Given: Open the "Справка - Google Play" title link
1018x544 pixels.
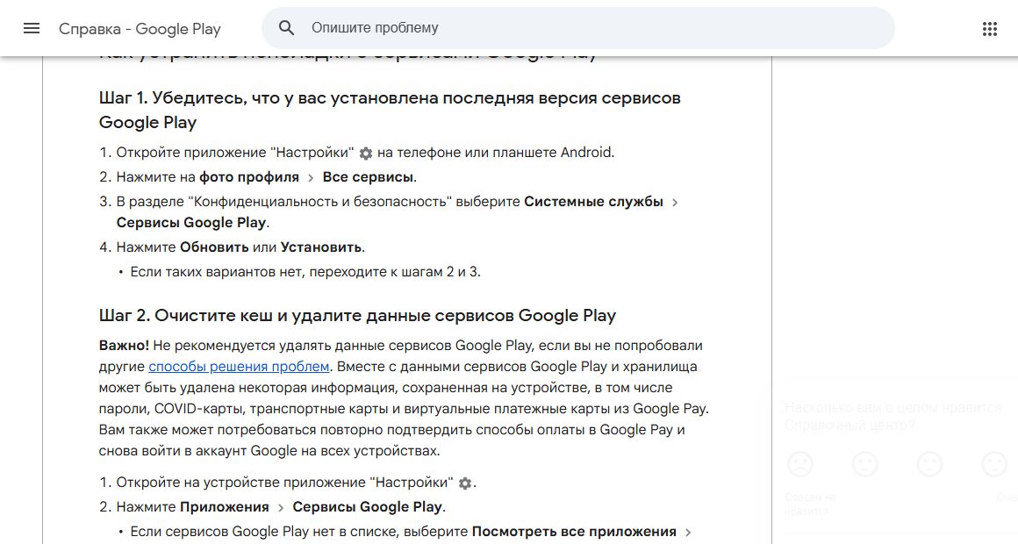Looking at the screenshot, I should tap(140, 29).
